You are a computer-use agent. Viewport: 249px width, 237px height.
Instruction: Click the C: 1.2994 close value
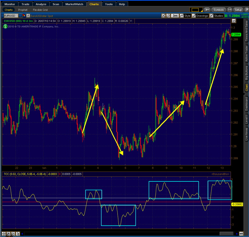tap(107, 21)
